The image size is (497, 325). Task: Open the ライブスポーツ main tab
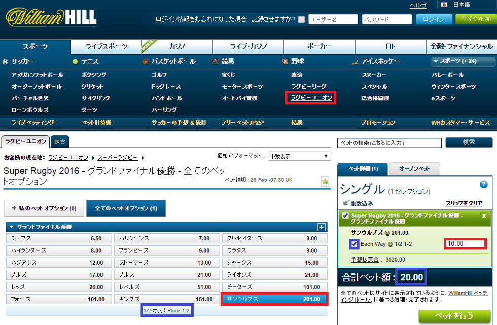[106, 47]
